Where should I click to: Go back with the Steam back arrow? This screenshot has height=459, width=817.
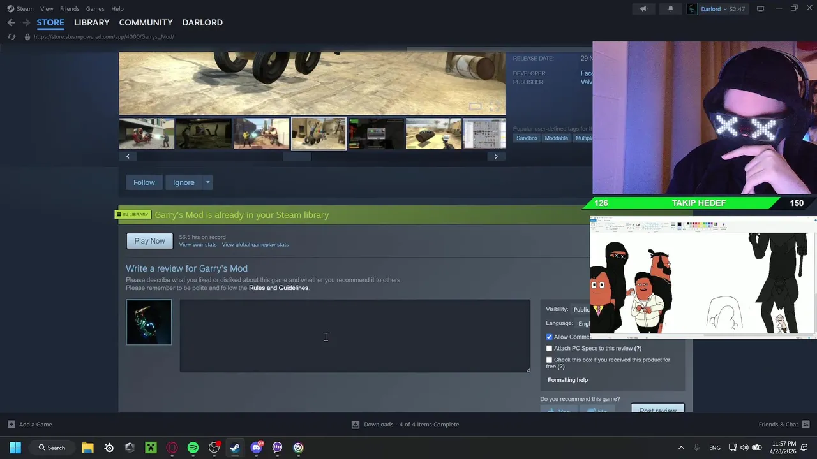pos(11,22)
